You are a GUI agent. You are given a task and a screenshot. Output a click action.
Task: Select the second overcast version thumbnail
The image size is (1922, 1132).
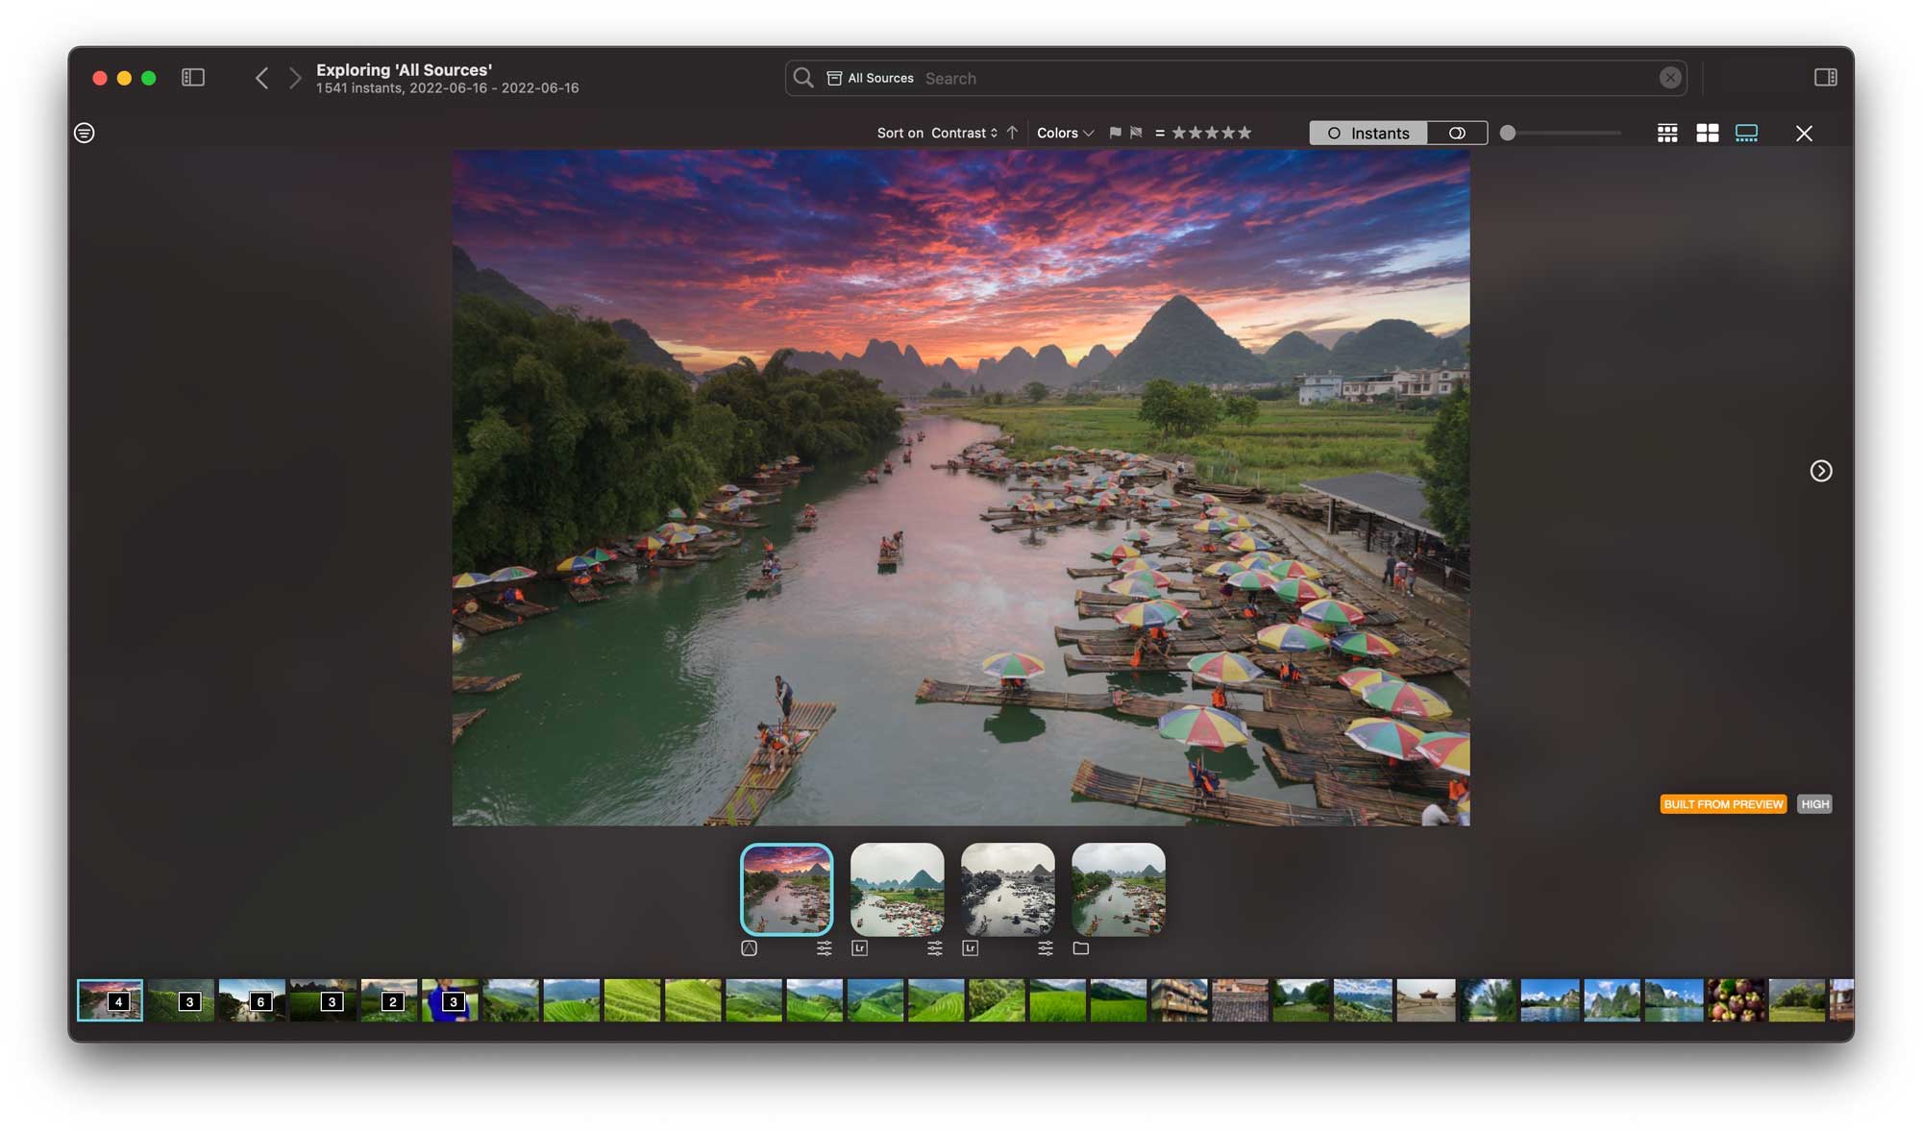coord(898,889)
